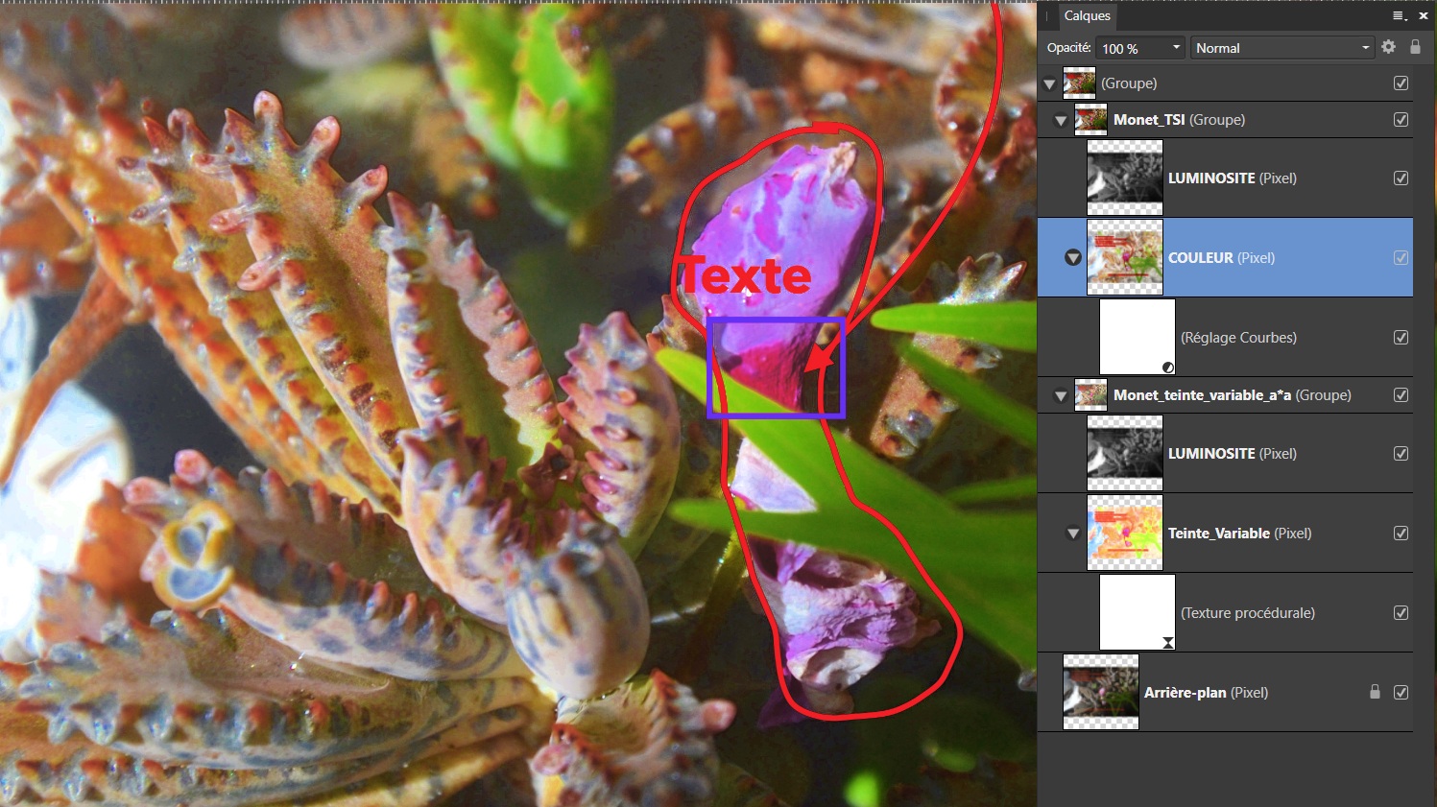The image size is (1437, 807).
Task: Open the Opacité slider dropdown arrow
Action: click(1176, 48)
